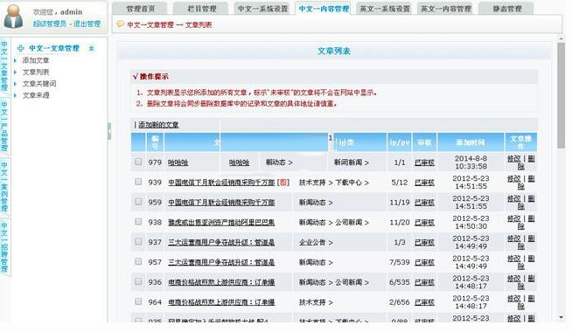
Task: Click the speech bubble icon in breadcrumb
Action: point(120,24)
